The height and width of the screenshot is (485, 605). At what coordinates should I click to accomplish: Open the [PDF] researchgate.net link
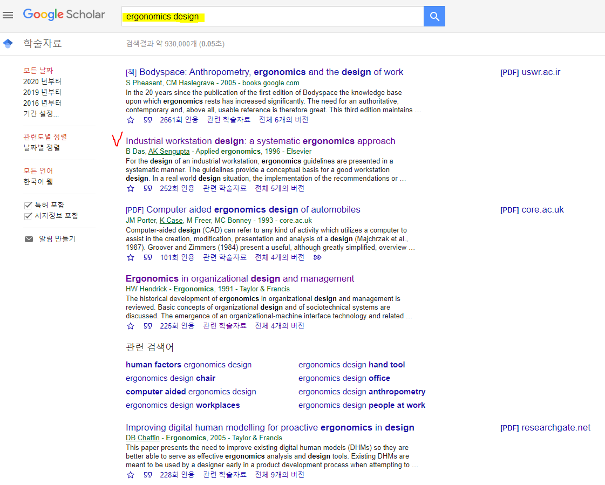pos(545,427)
